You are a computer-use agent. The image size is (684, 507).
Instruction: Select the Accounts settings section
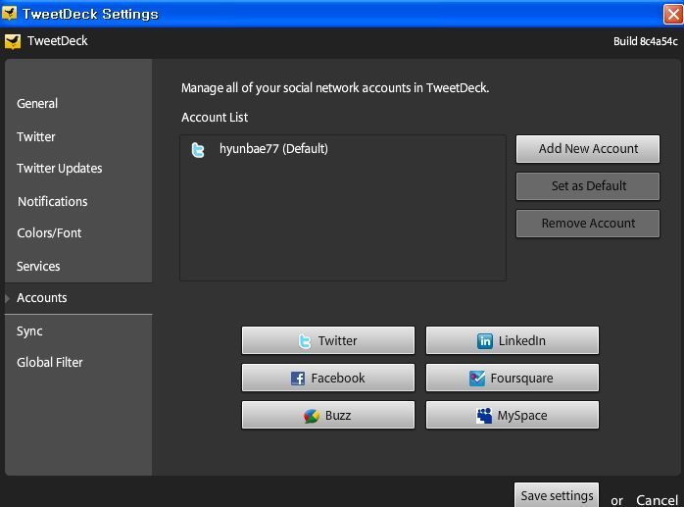[78, 298]
